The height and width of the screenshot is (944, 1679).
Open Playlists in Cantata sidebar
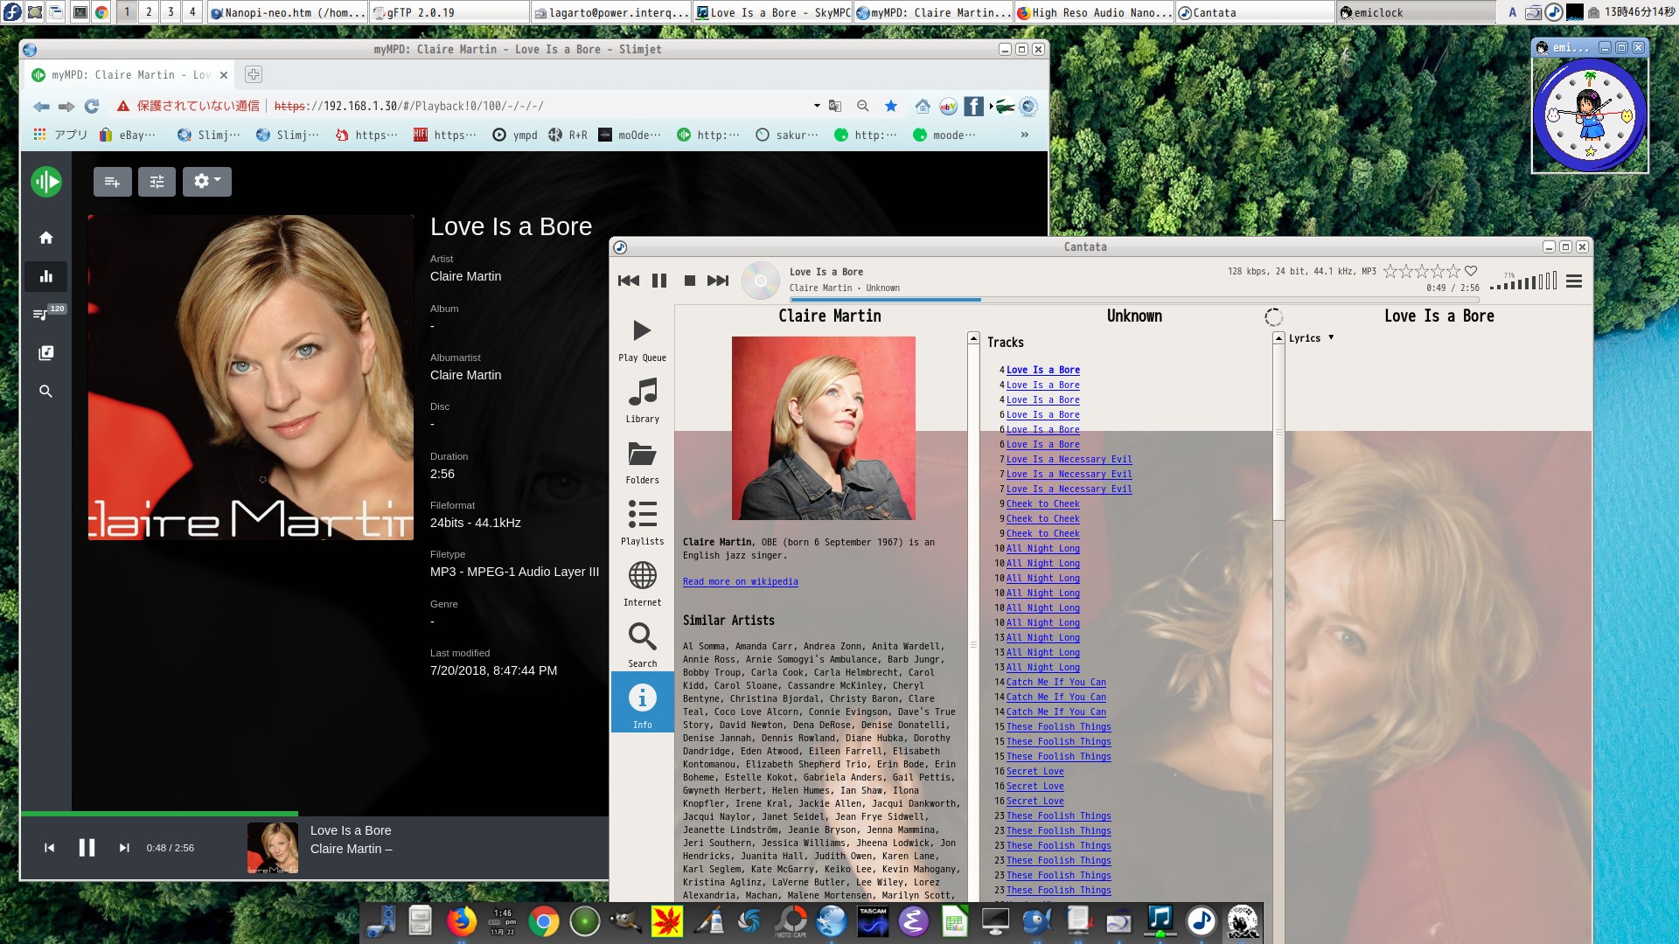pos(642,523)
